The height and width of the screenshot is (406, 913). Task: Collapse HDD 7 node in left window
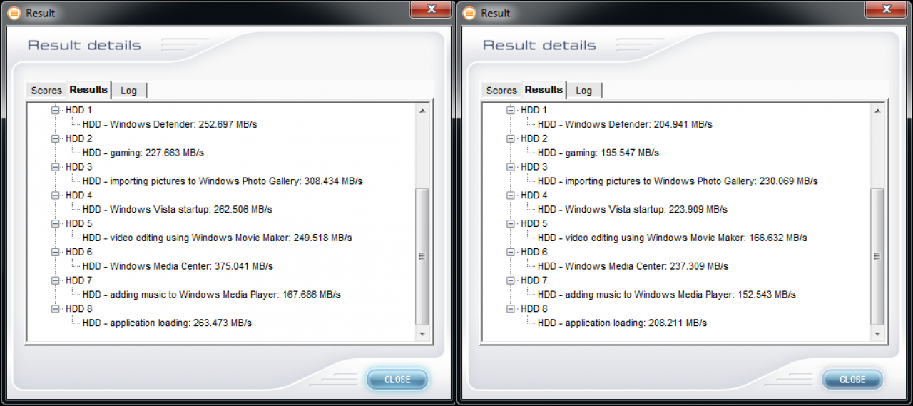coord(56,280)
